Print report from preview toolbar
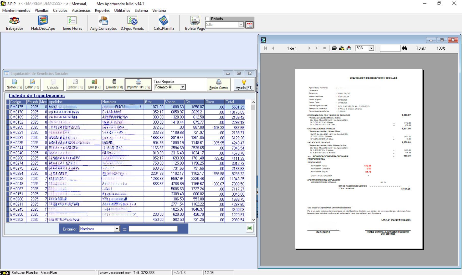 tap(334, 48)
